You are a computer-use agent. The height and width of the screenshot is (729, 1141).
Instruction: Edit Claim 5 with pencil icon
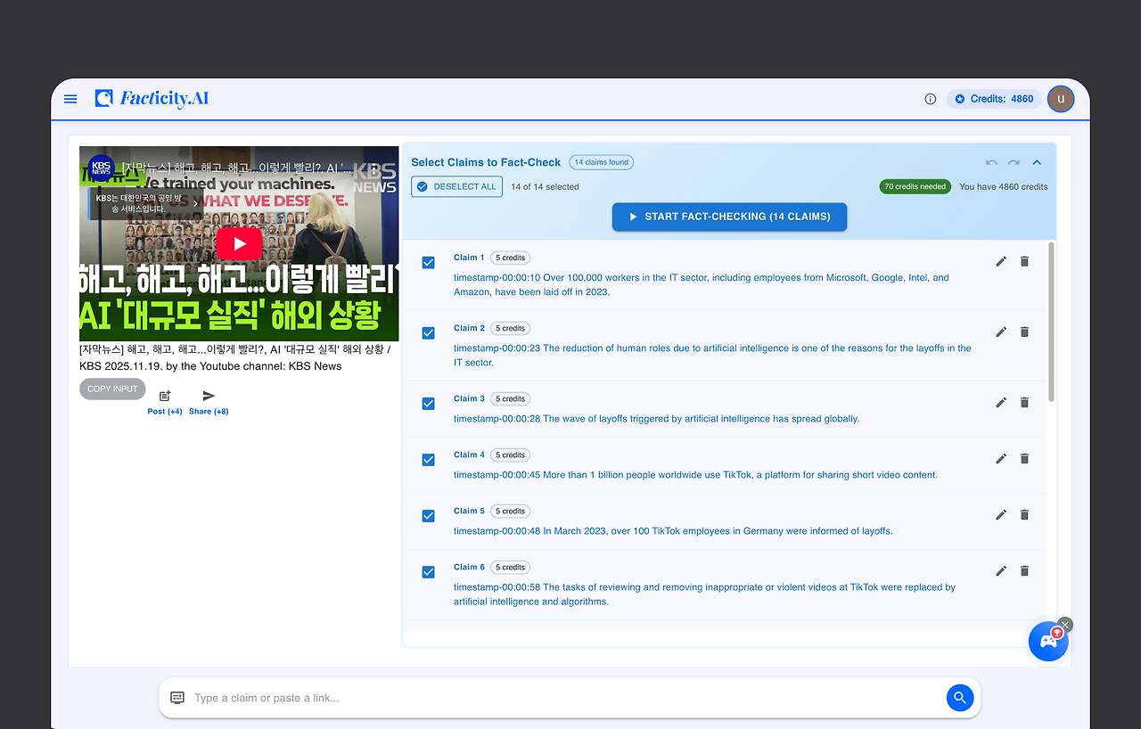(1001, 514)
